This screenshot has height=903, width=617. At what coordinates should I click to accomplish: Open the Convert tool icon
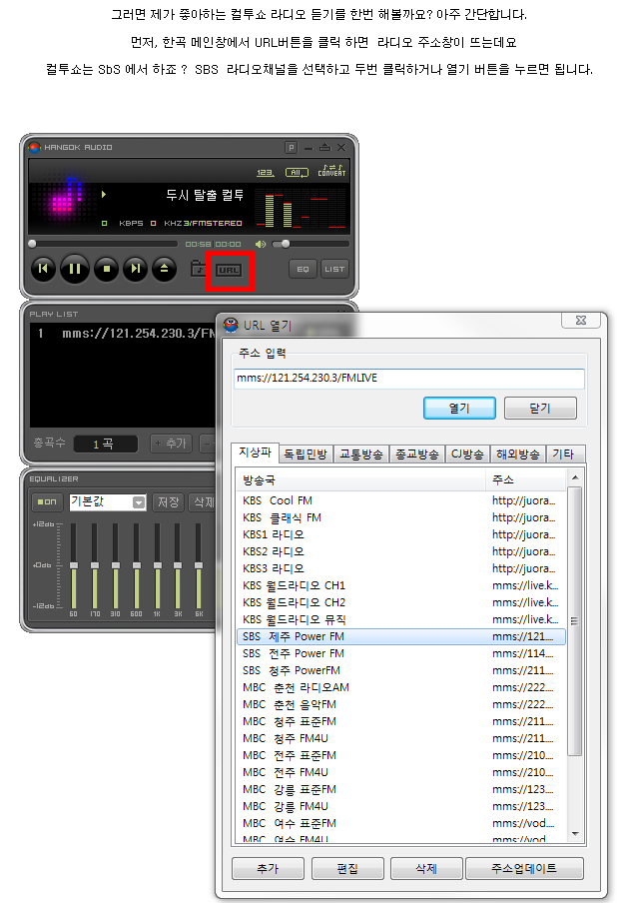click(x=332, y=171)
